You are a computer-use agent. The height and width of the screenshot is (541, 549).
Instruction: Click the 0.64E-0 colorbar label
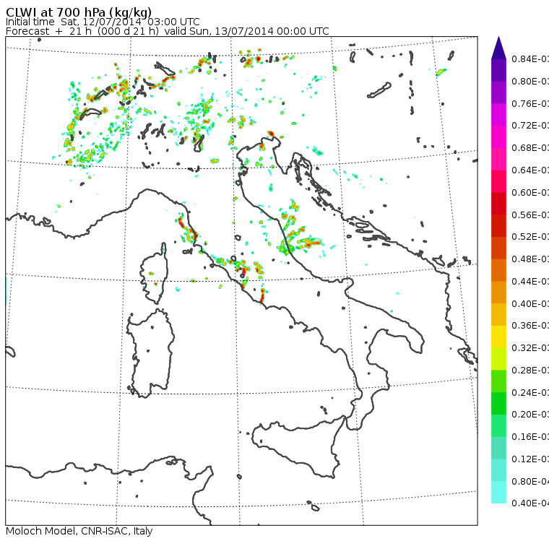pos(530,170)
